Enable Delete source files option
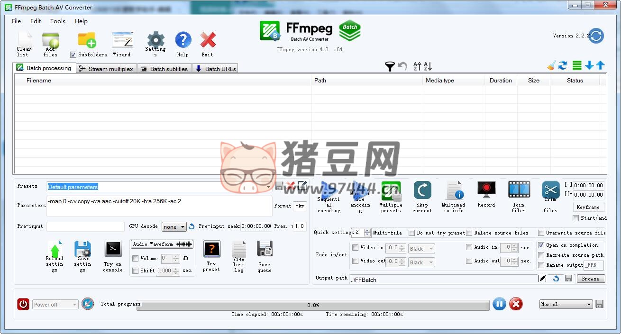 click(x=469, y=233)
